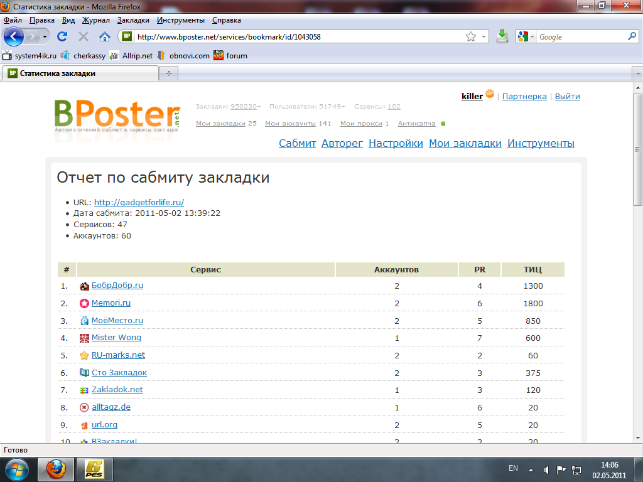Screen dimensions: 643x482
Task: Open the Правка menu
Action: 42,20
